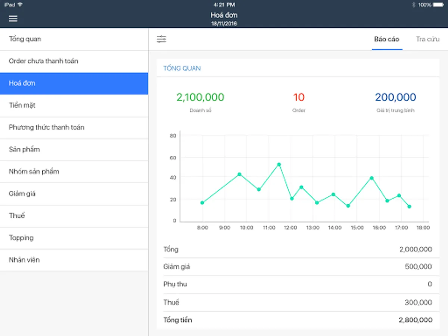Select Order chưa thanh toán menu item
Screen dimensions: 448x336
coord(74,61)
